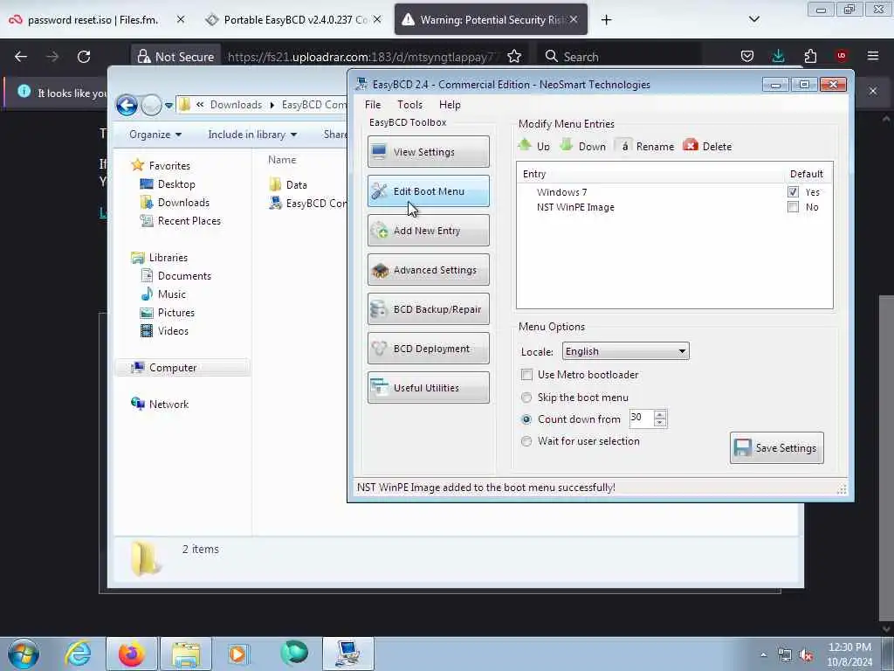Switch to Portable EasyBCD browser tab

[x=295, y=20]
